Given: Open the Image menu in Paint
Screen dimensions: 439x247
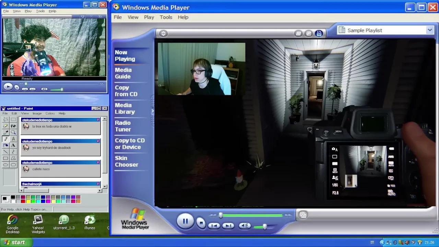Looking at the screenshot, I should coord(37,113).
